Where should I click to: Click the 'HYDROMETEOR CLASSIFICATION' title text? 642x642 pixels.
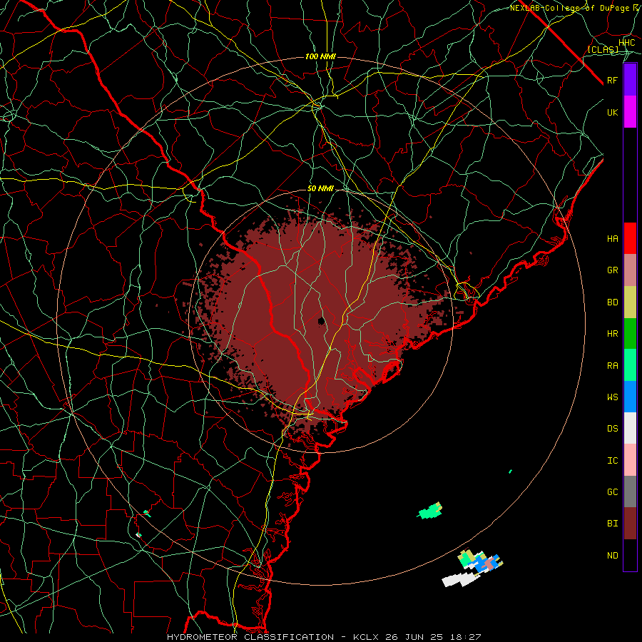250,637
